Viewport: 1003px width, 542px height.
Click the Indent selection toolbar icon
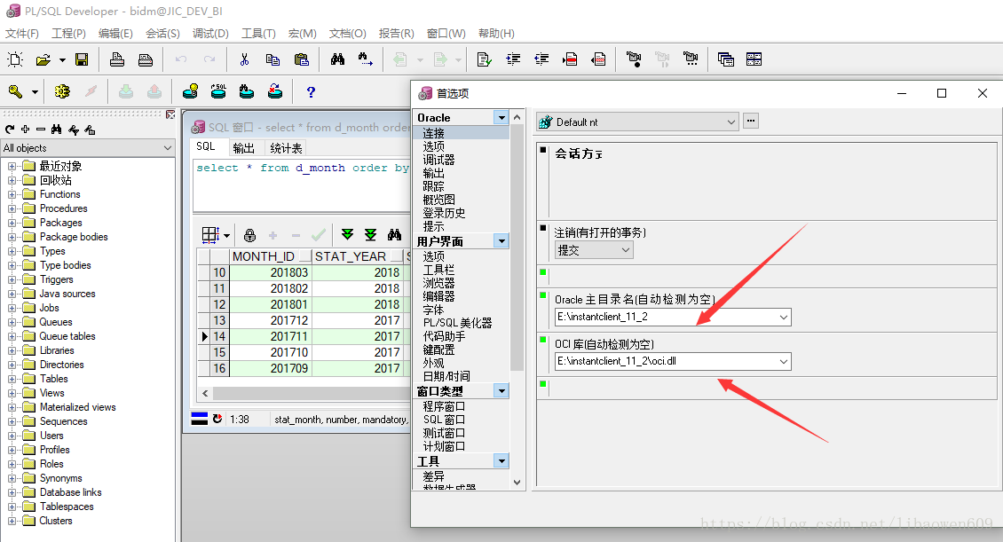513,59
